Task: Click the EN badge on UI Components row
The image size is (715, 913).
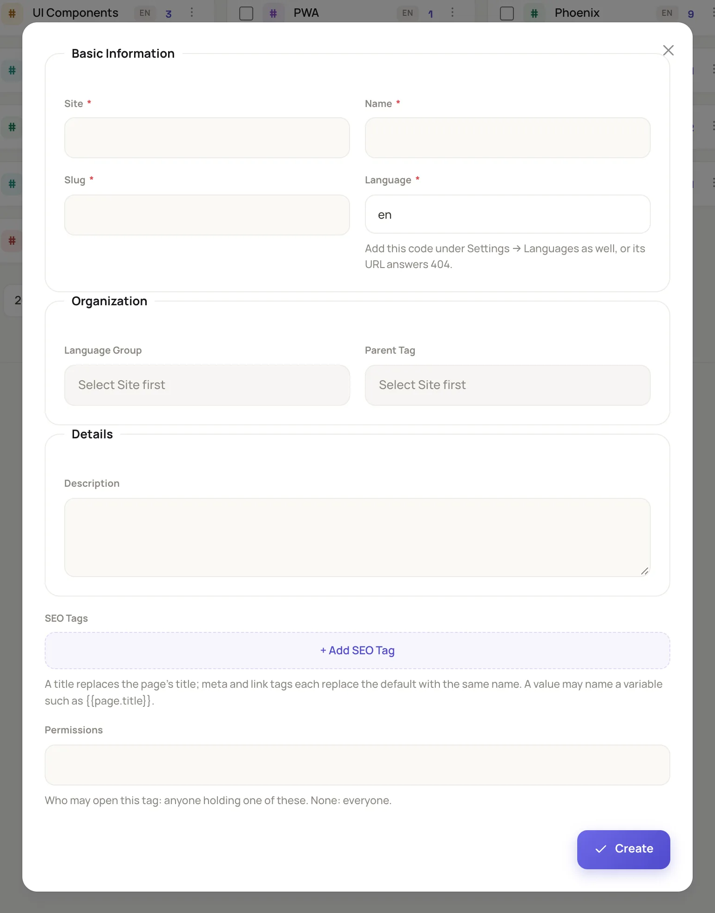Action: pos(145,13)
